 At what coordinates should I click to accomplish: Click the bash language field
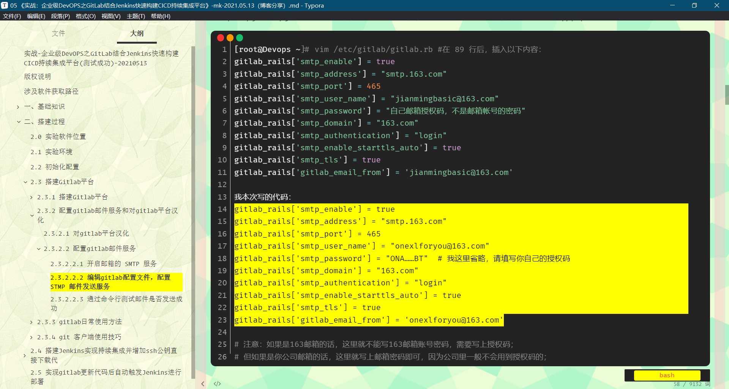pos(667,375)
